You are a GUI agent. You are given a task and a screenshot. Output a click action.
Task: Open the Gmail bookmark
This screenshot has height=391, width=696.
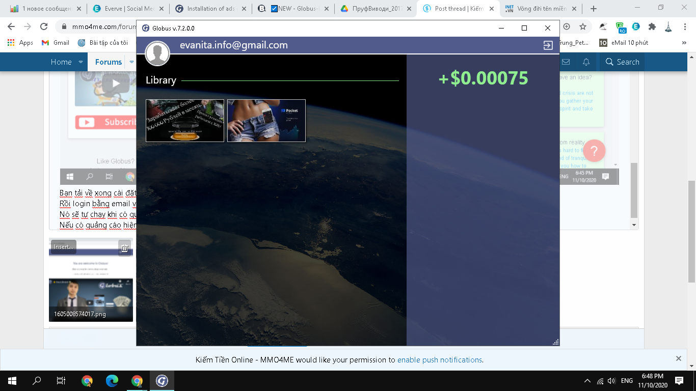click(56, 43)
